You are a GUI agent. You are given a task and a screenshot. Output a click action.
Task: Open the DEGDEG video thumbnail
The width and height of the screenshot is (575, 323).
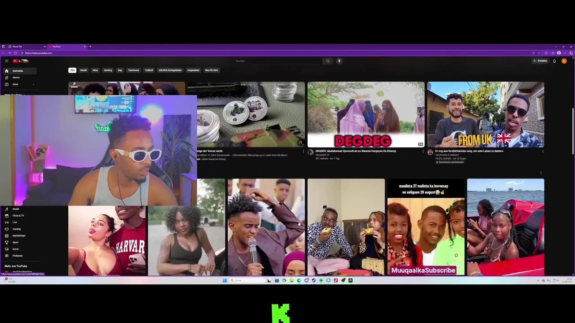[366, 114]
